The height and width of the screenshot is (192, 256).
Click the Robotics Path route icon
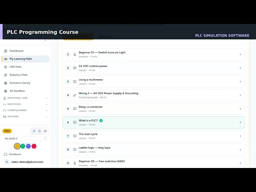point(6,75)
